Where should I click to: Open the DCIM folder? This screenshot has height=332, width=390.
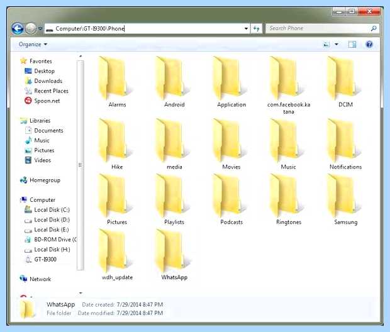346,83
